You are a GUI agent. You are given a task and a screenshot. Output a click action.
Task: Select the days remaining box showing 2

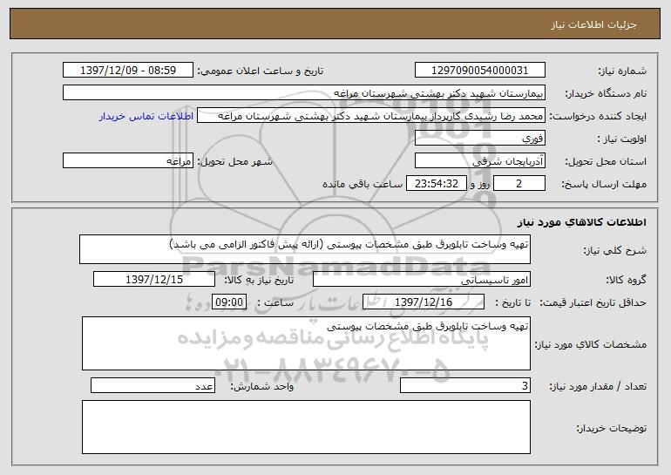coord(518,183)
